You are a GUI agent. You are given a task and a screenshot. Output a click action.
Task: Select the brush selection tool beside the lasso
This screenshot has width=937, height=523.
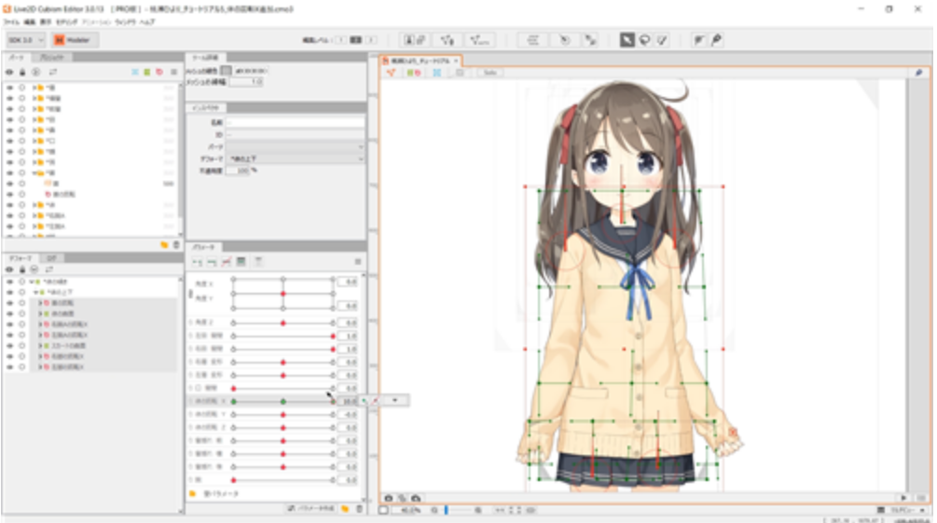[x=662, y=40]
